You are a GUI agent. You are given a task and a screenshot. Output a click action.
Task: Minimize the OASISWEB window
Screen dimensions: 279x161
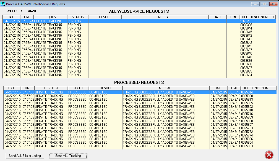tap(255, 4)
